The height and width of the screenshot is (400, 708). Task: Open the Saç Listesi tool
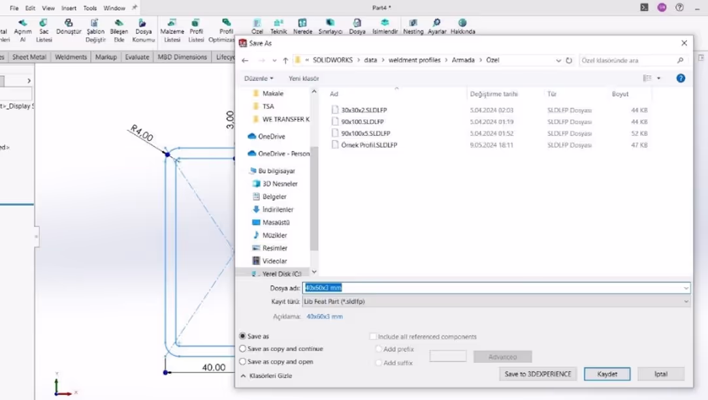44,30
